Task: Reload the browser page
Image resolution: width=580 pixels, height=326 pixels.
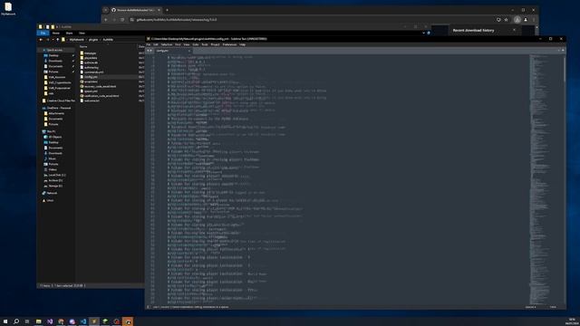Action: click(x=122, y=20)
